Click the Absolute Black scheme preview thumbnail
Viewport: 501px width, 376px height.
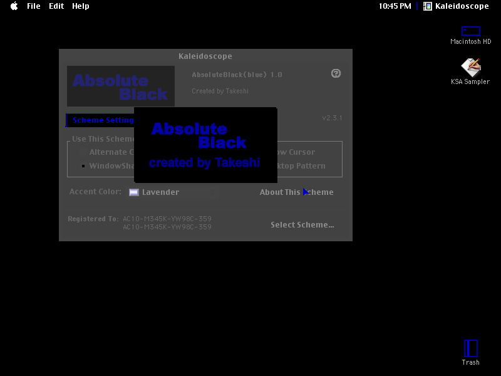click(x=121, y=86)
